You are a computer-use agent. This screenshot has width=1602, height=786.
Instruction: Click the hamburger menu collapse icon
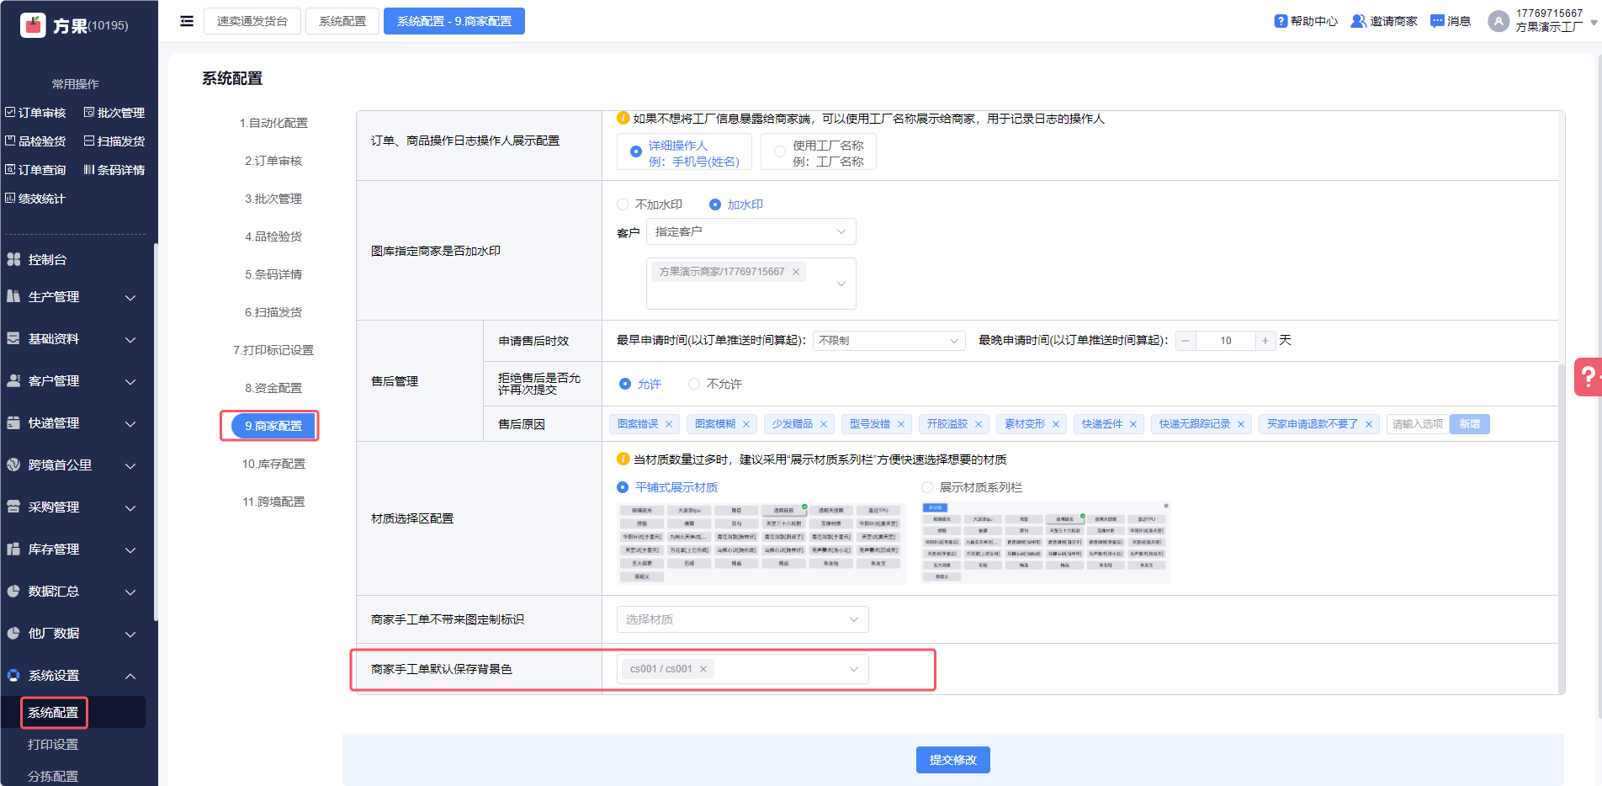[x=187, y=21]
